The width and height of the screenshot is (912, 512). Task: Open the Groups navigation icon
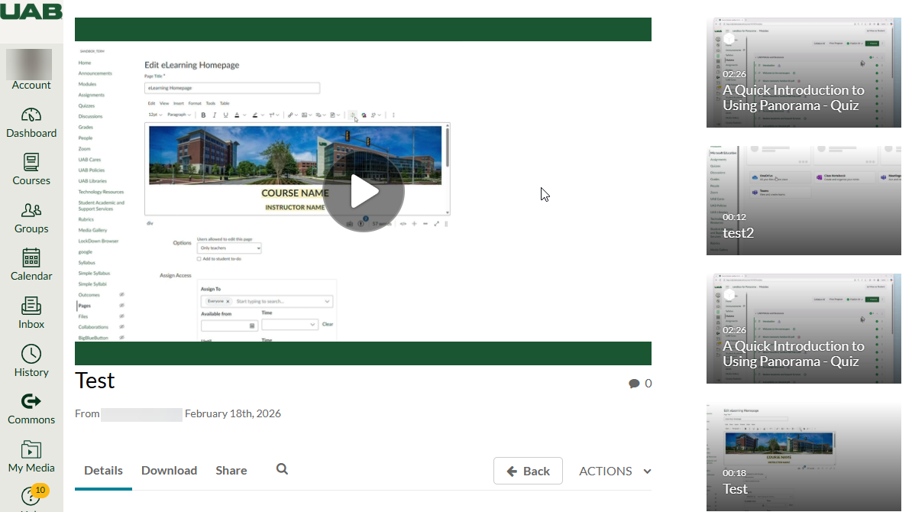point(31,211)
